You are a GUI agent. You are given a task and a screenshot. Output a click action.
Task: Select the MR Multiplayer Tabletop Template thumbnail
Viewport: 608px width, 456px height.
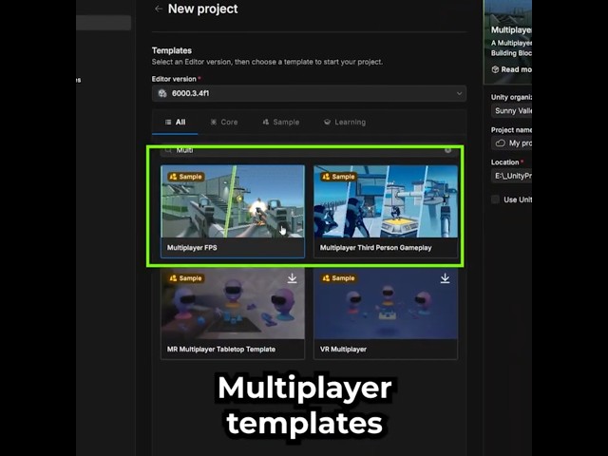(x=233, y=304)
